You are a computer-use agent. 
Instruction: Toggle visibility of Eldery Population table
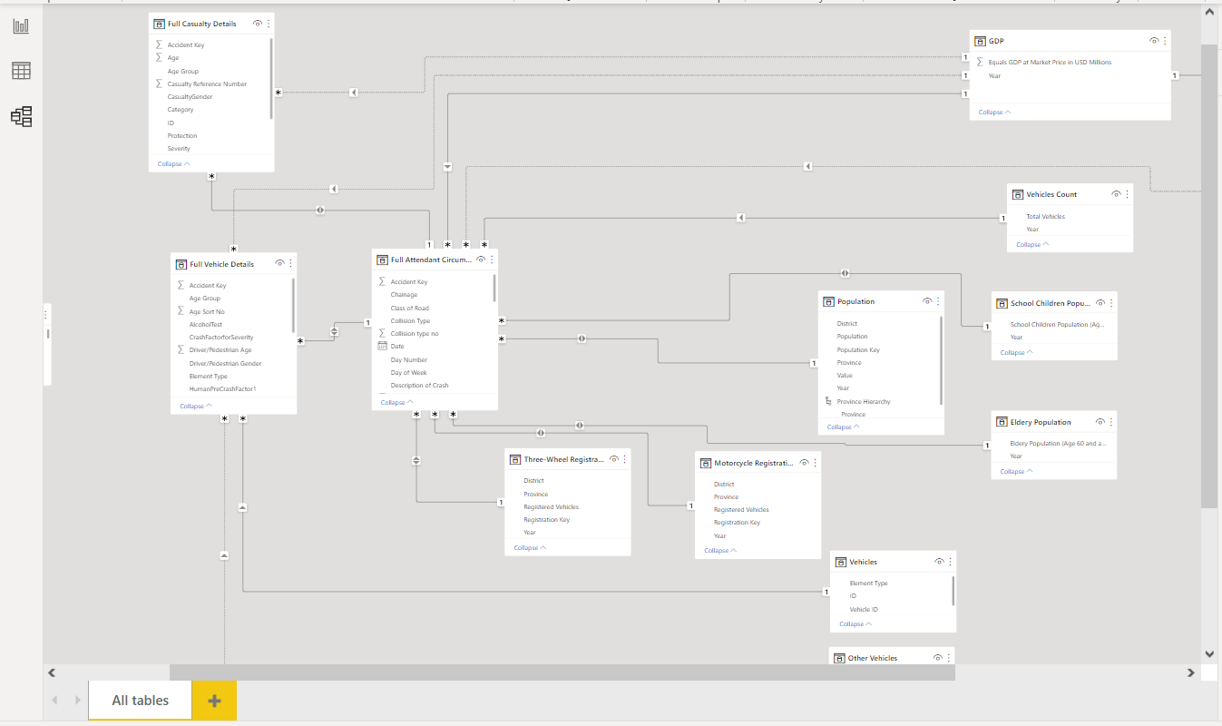tap(1100, 422)
